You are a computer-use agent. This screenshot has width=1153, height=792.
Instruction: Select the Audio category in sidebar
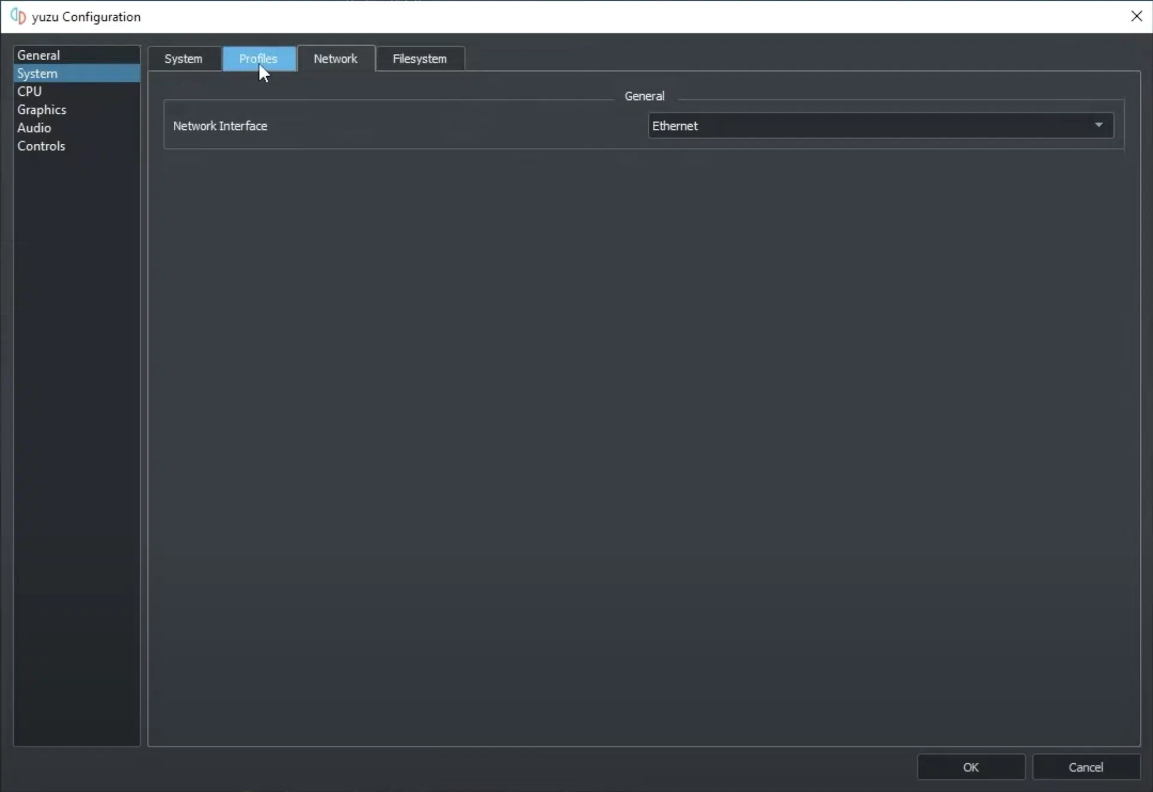tap(34, 128)
